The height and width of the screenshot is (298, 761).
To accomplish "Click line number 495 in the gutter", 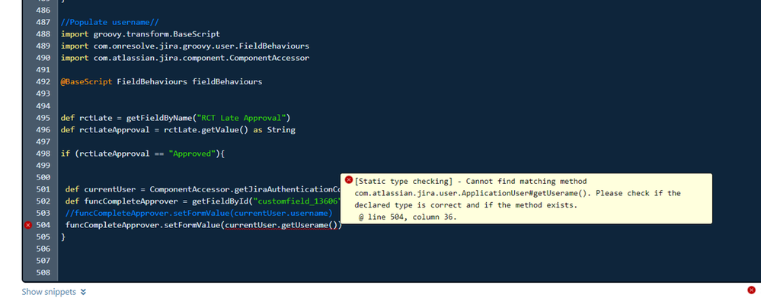I will [43, 118].
